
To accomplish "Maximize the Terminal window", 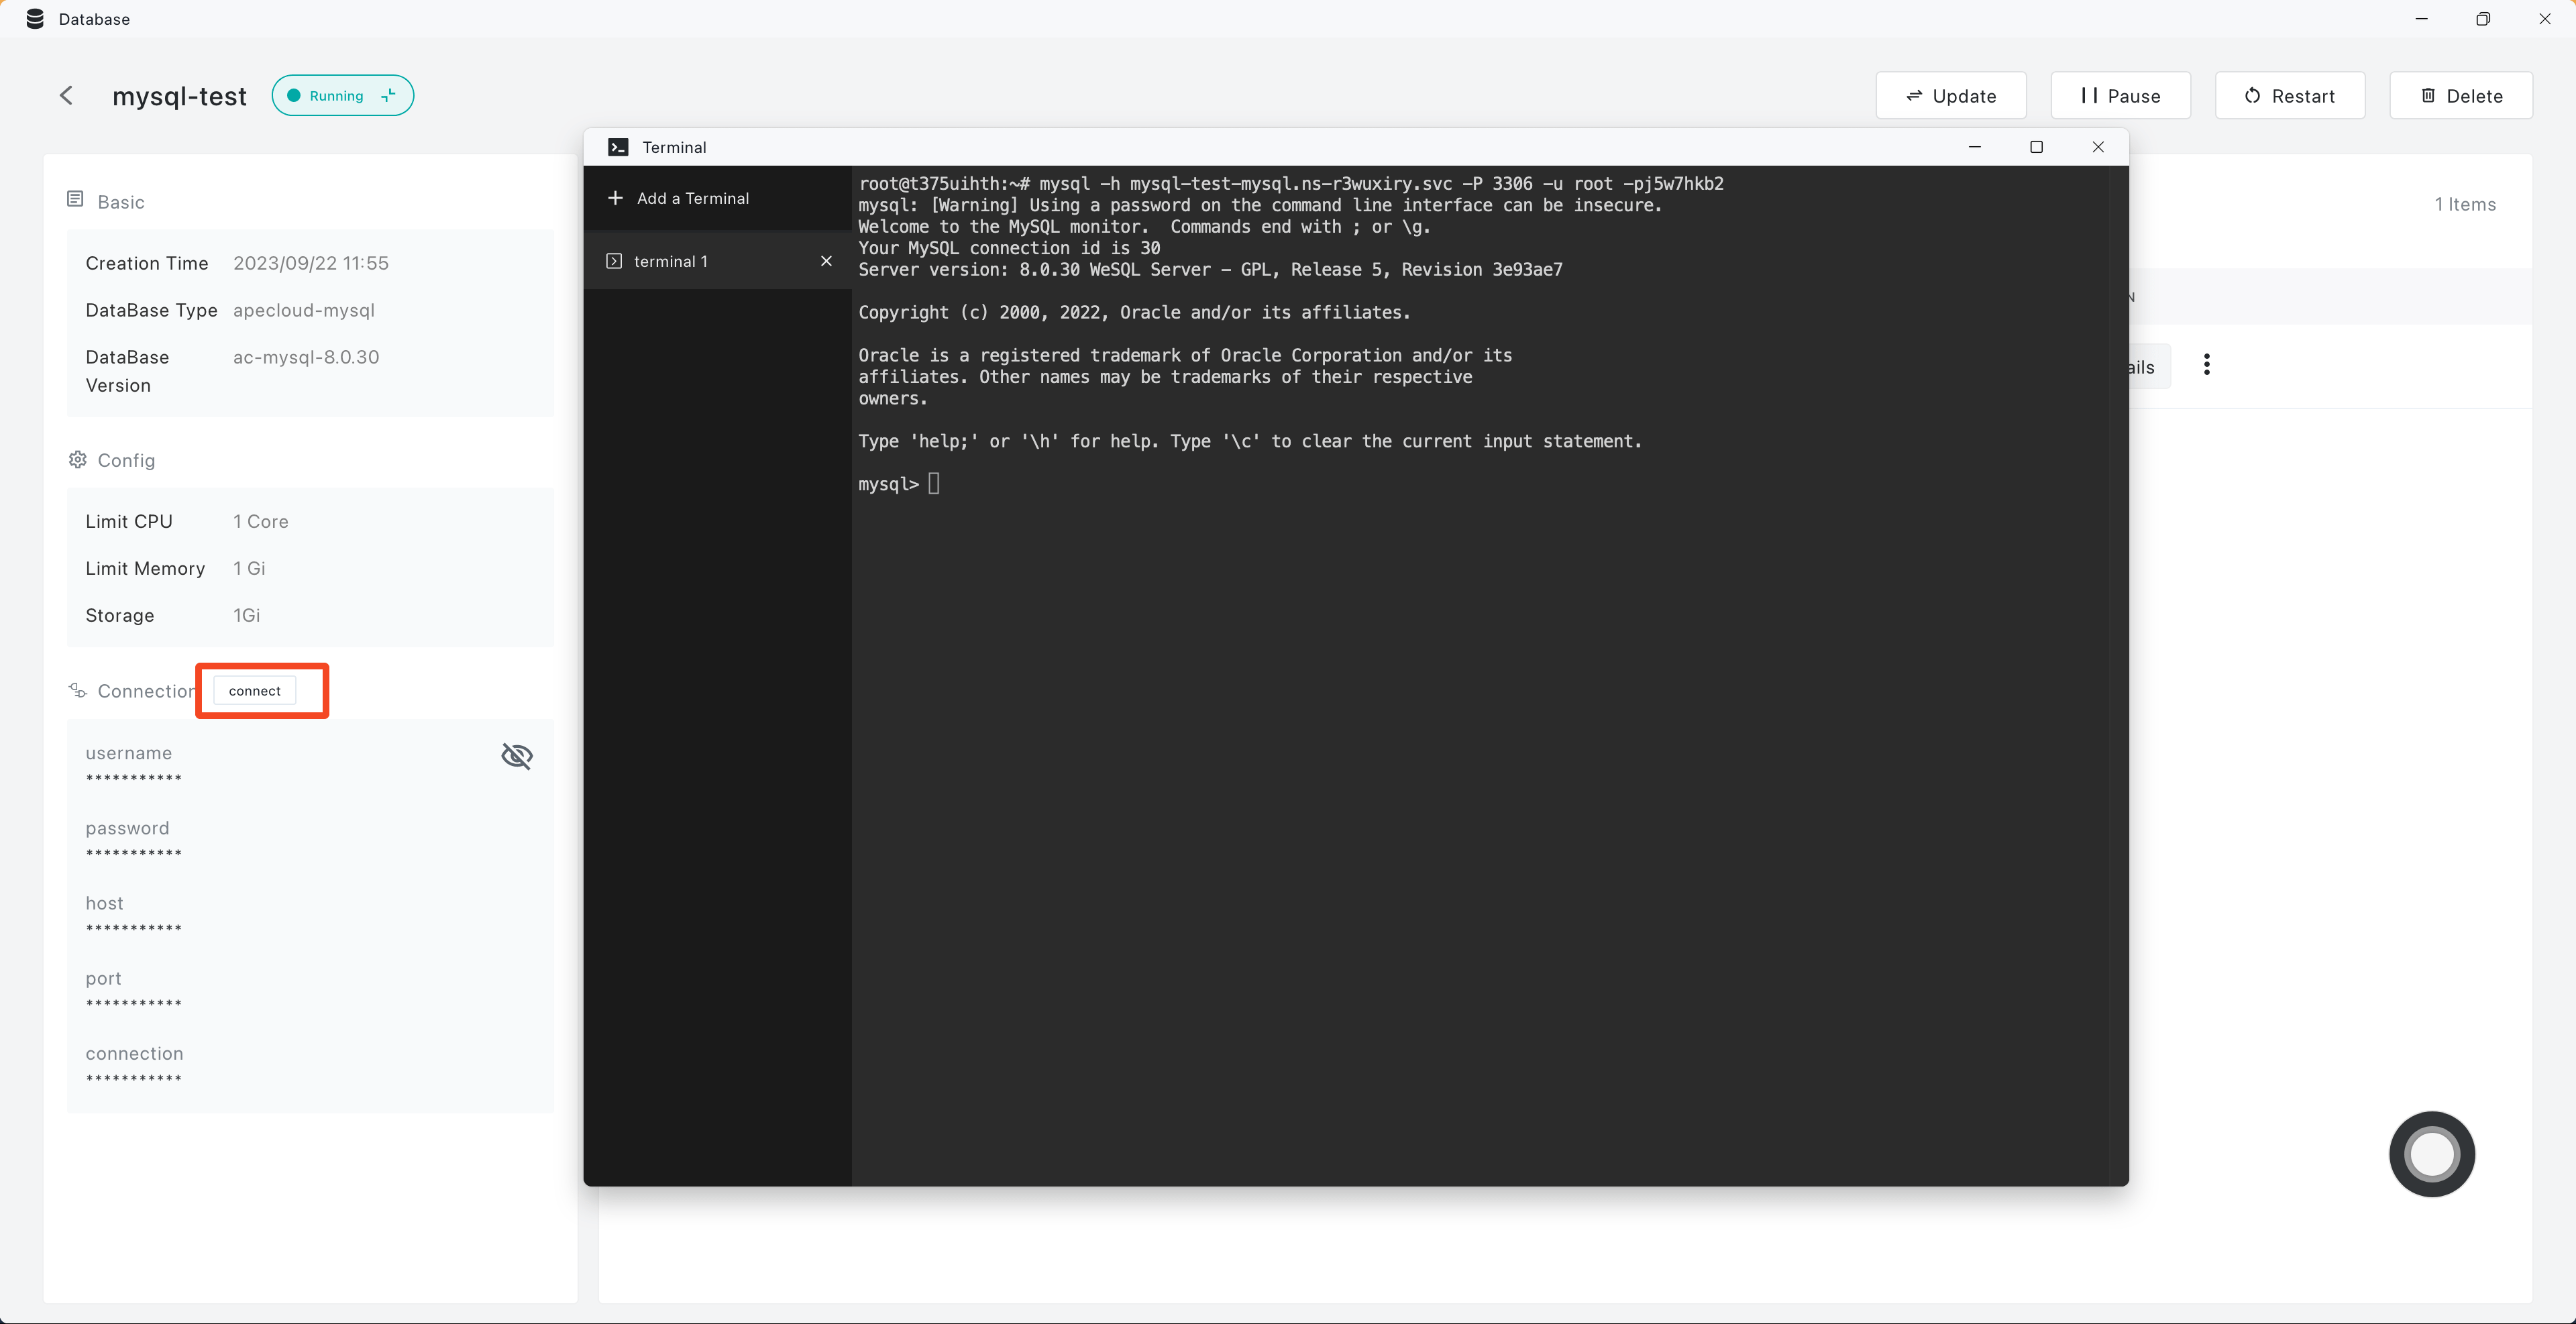I will click(2035, 147).
